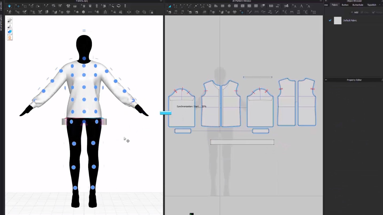Select the solid Rectangle pattern tool
The image size is (383, 215).
pos(222,6)
